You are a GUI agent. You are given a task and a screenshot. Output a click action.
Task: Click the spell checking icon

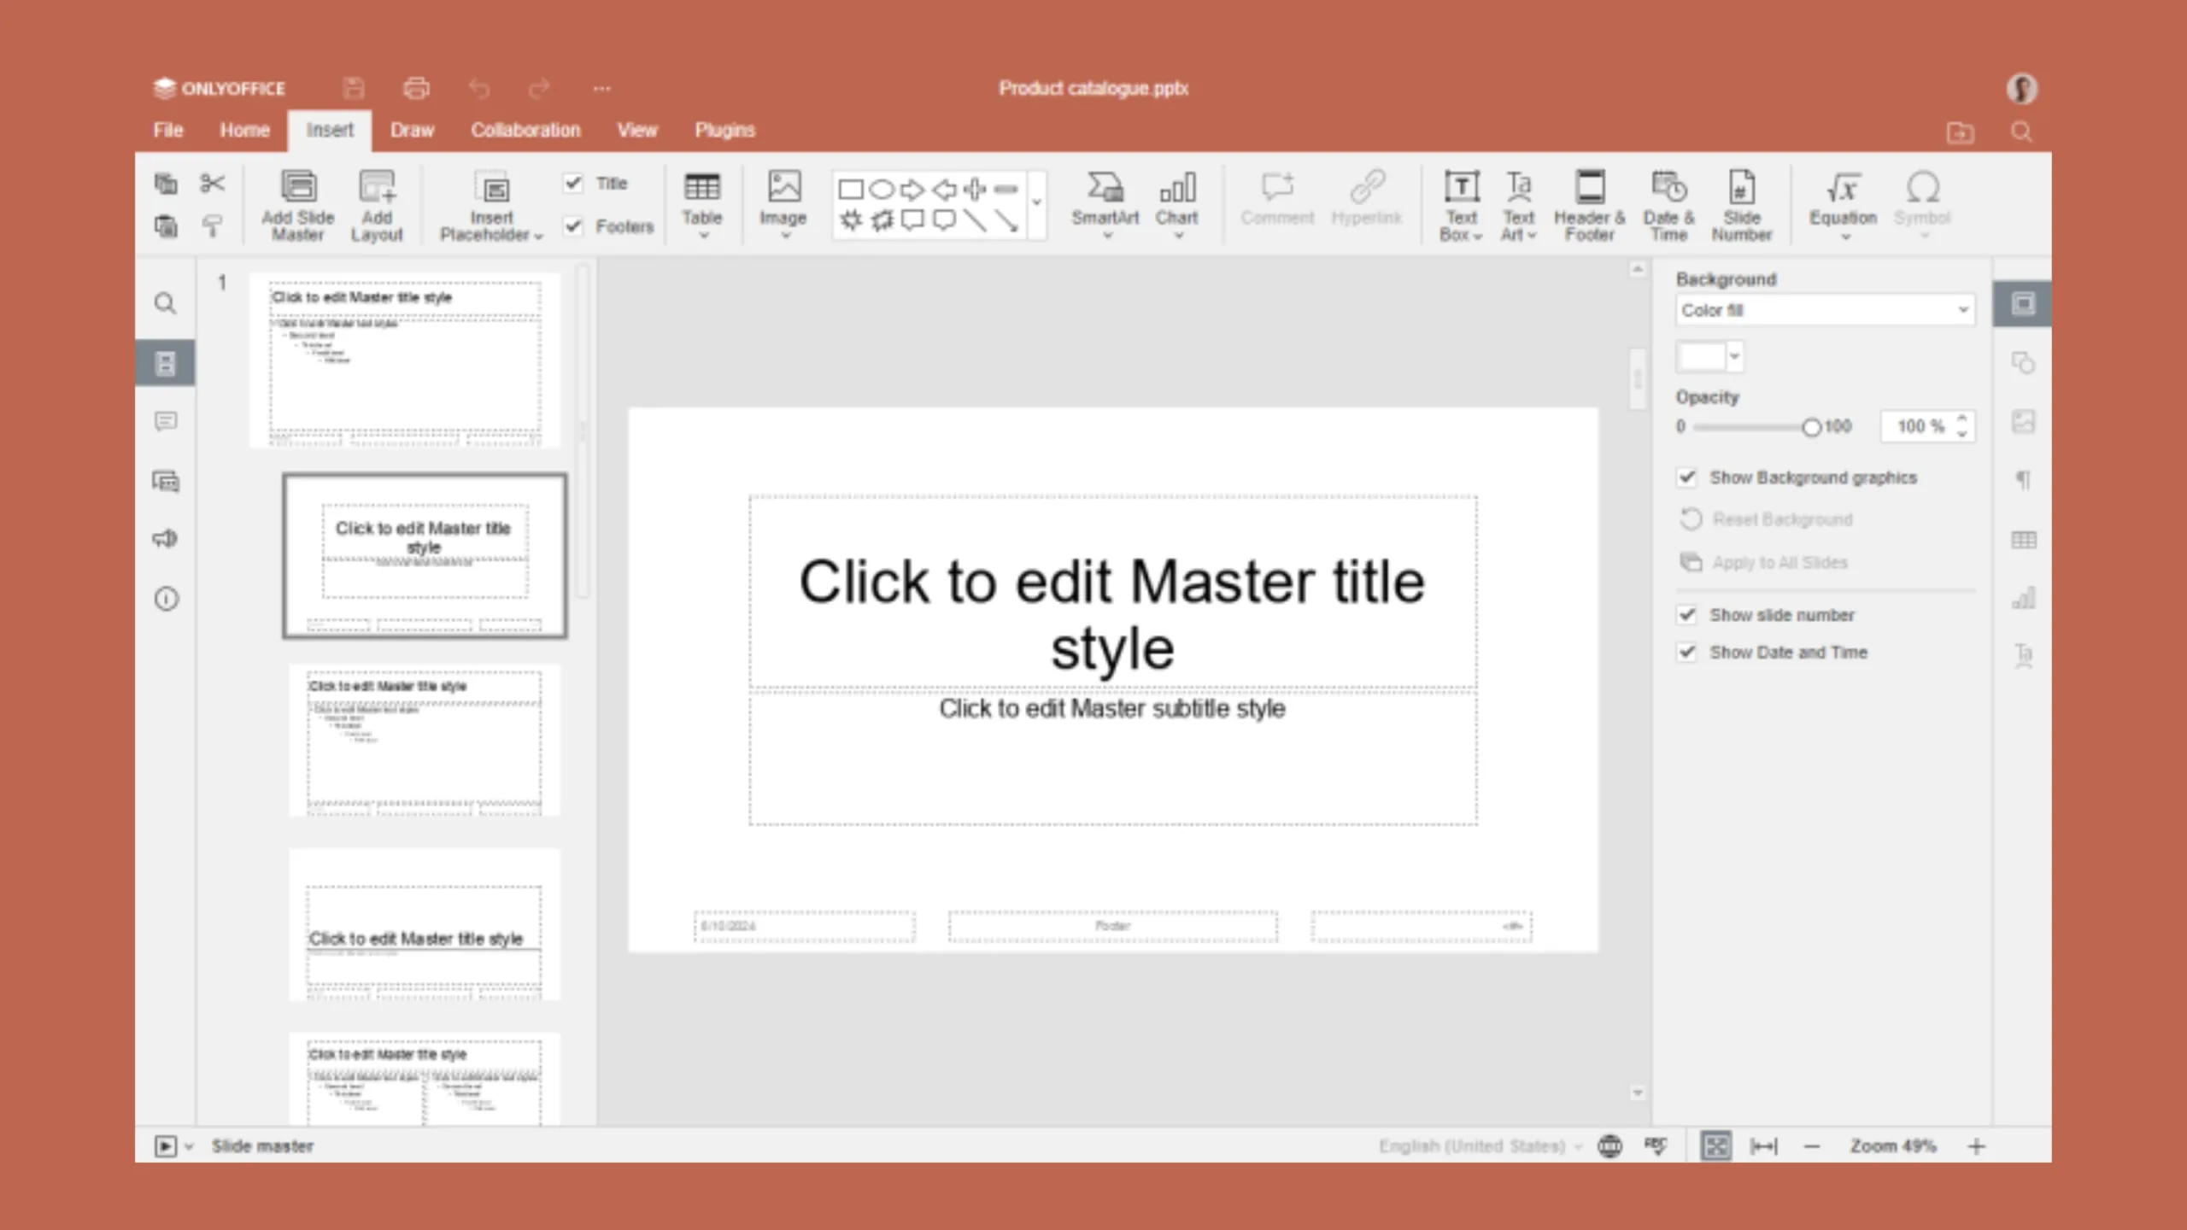pos(1656,1145)
